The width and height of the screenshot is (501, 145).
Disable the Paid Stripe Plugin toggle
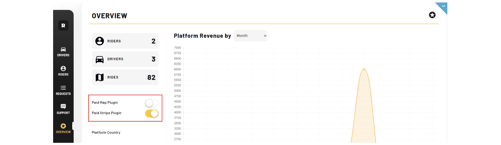152,114
